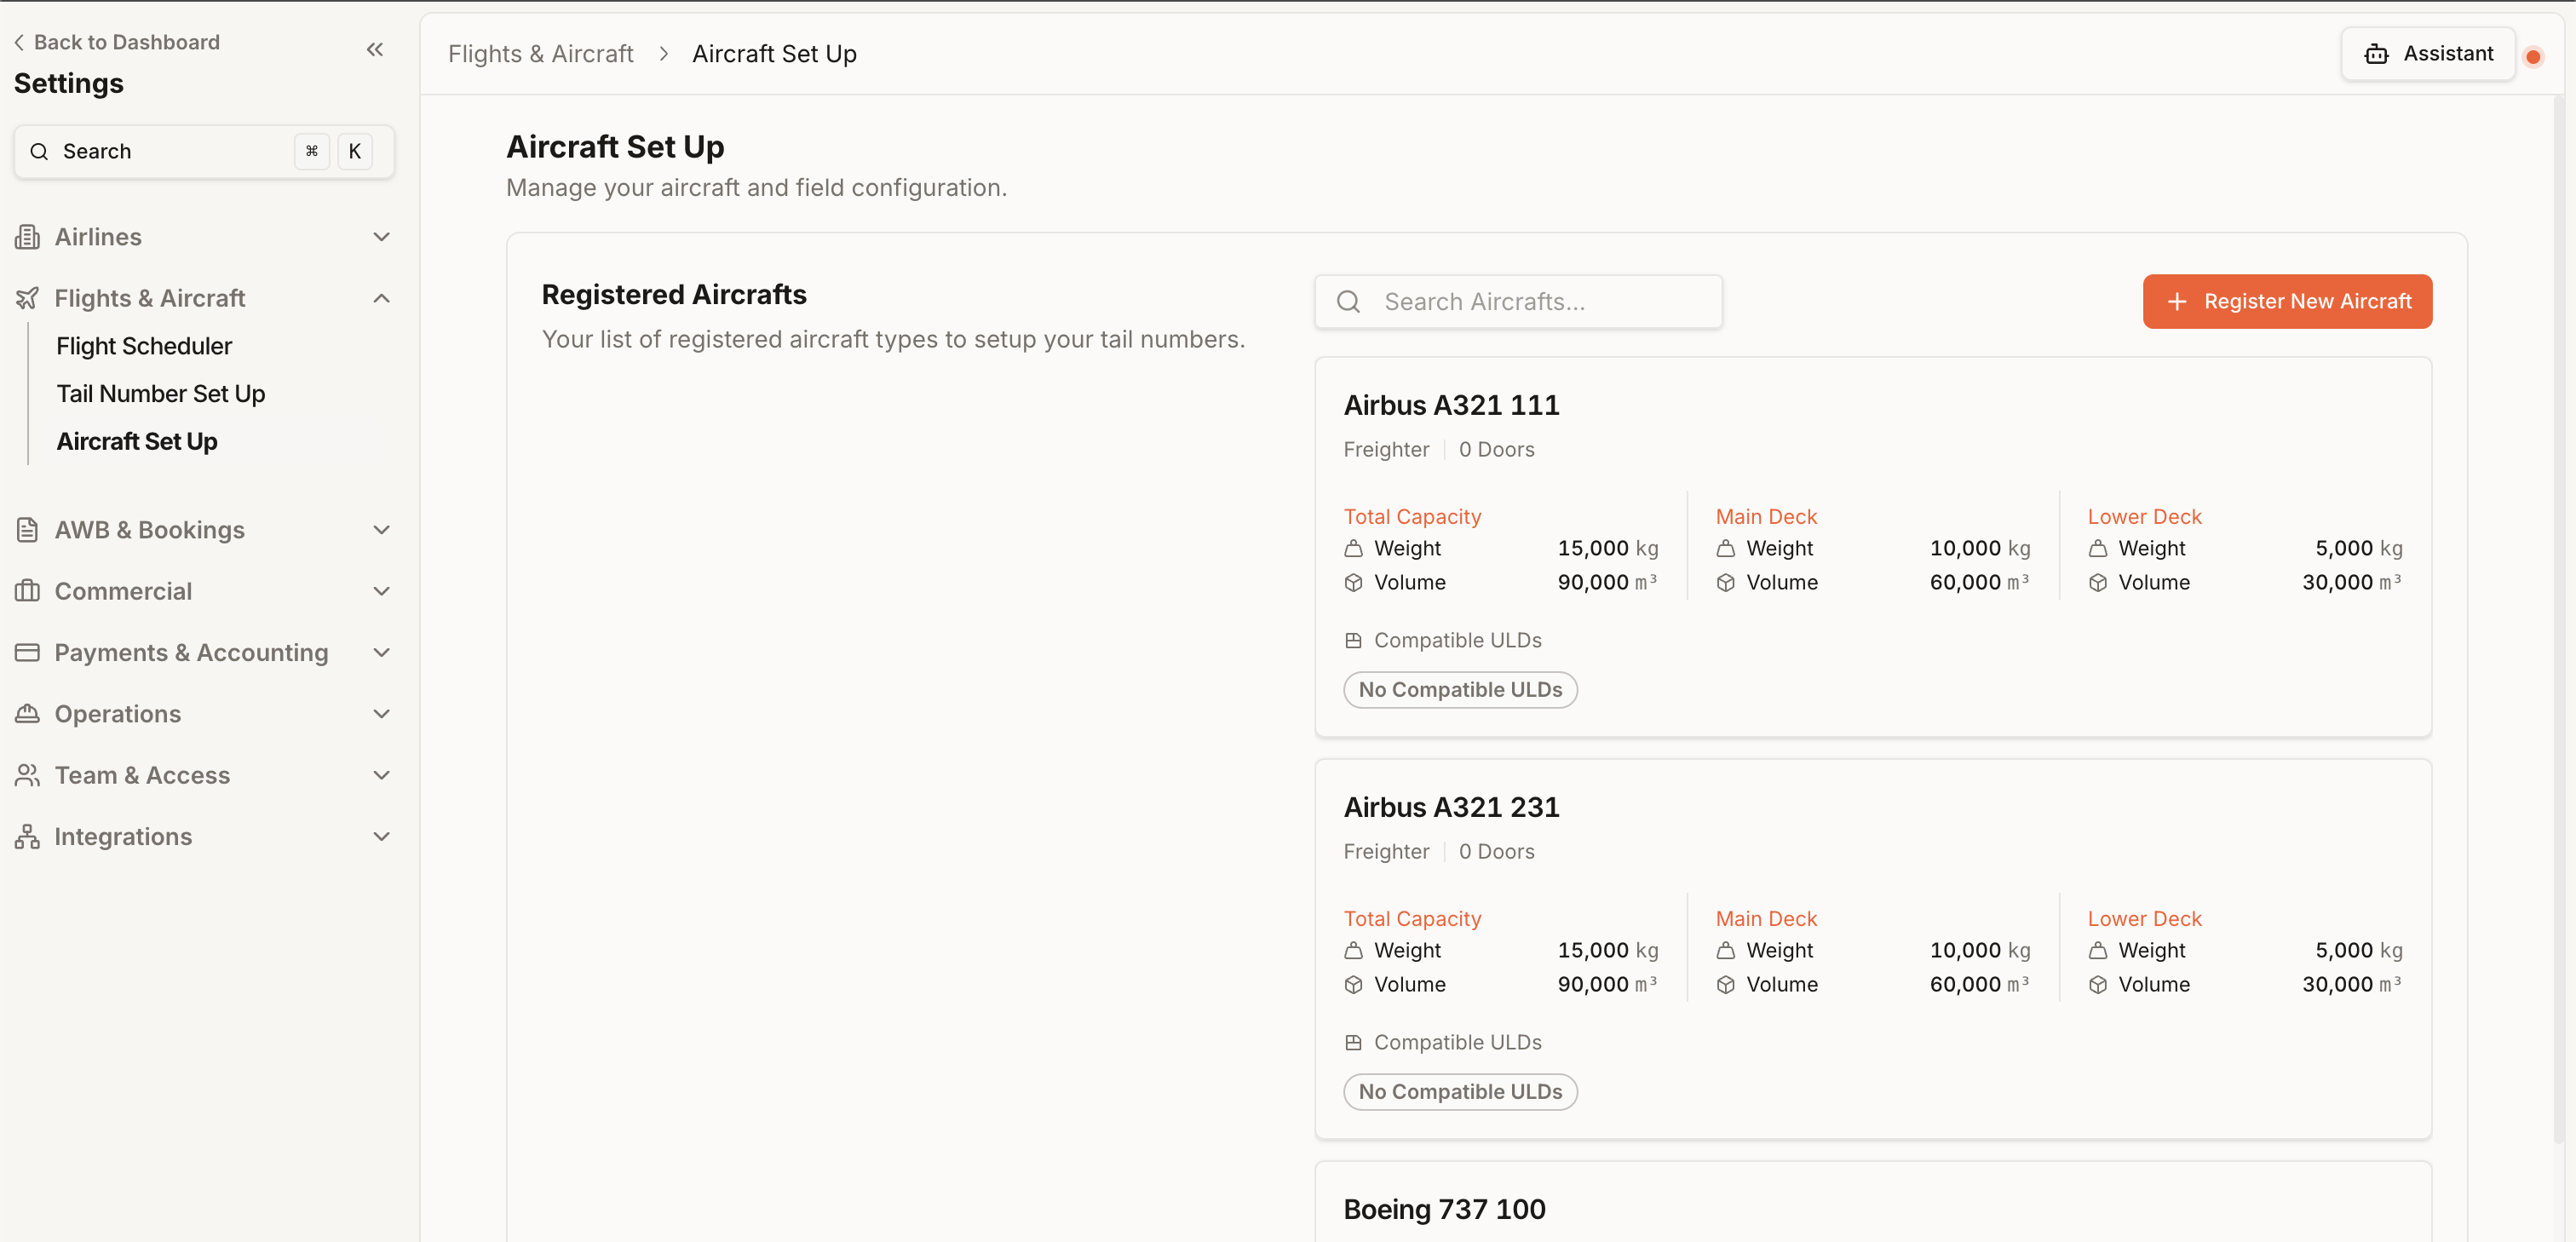Click Compatible ULDs icon on Airbus A321 231
Screen dimensions: 2576x1242
(x=1353, y=1042)
